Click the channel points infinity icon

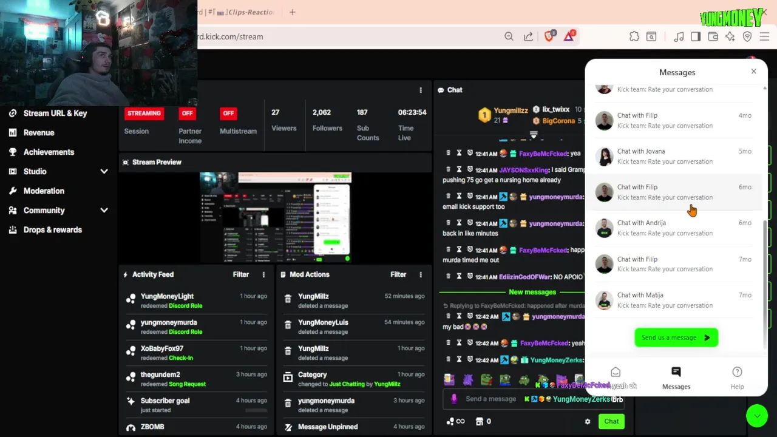pyautogui.click(x=455, y=421)
